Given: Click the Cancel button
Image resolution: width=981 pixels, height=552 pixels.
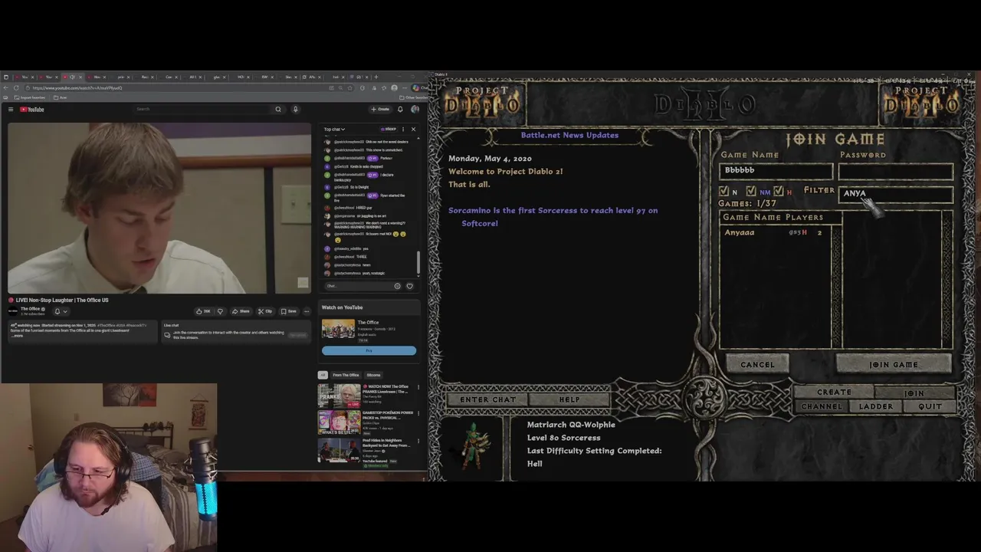Looking at the screenshot, I should (757, 365).
